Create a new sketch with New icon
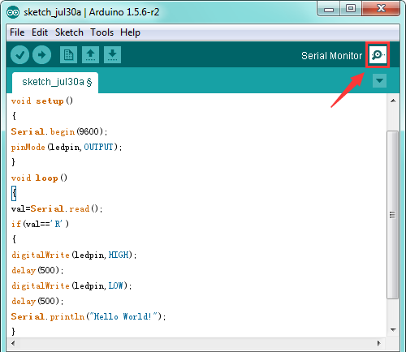 point(68,55)
